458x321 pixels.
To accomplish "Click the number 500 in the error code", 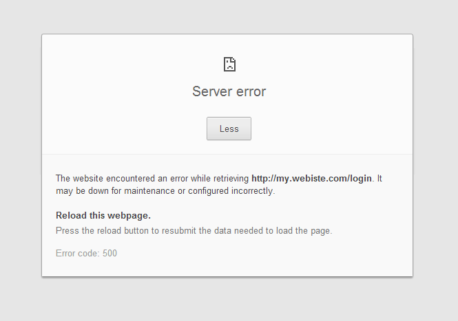I will (x=110, y=254).
